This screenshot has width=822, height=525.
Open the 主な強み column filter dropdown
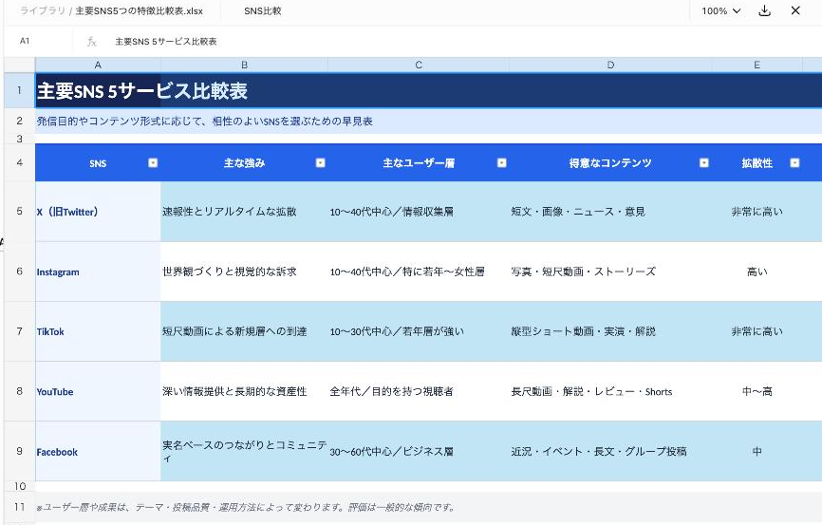(320, 163)
